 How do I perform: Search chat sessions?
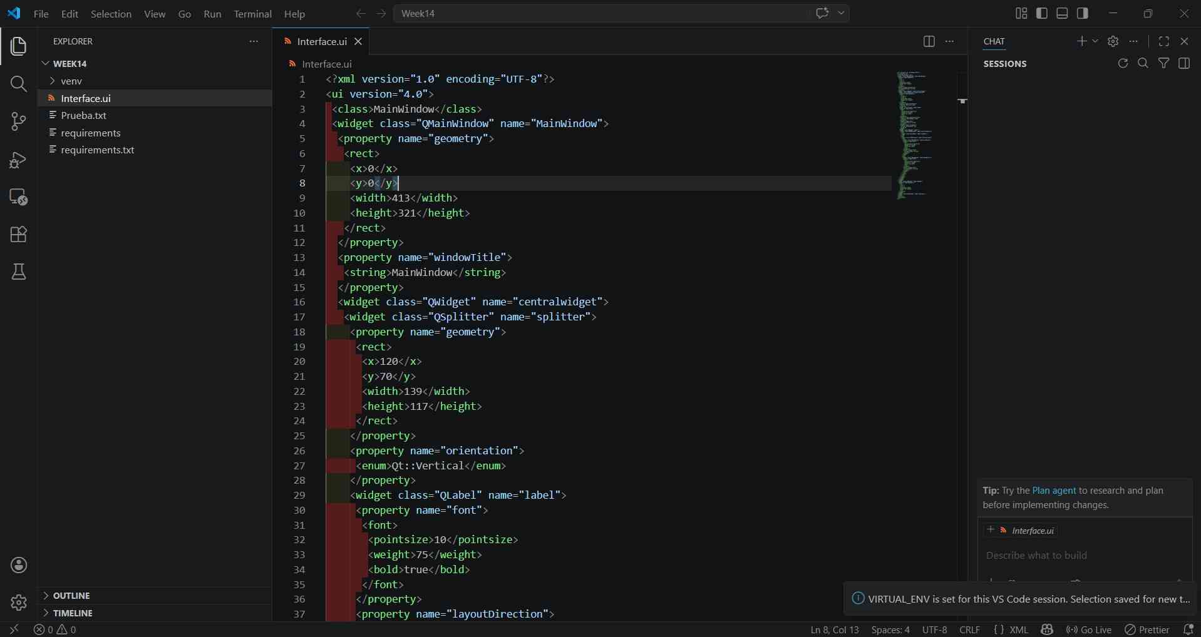(x=1143, y=63)
